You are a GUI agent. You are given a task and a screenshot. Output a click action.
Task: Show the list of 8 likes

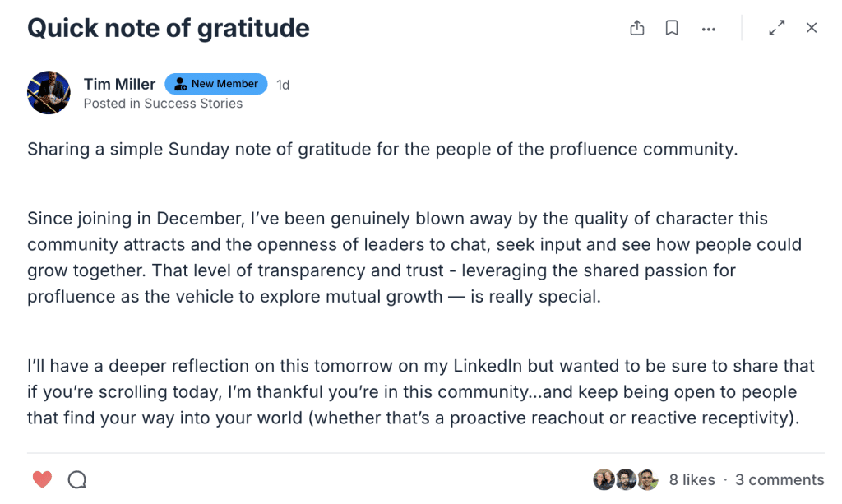coord(692,480)
